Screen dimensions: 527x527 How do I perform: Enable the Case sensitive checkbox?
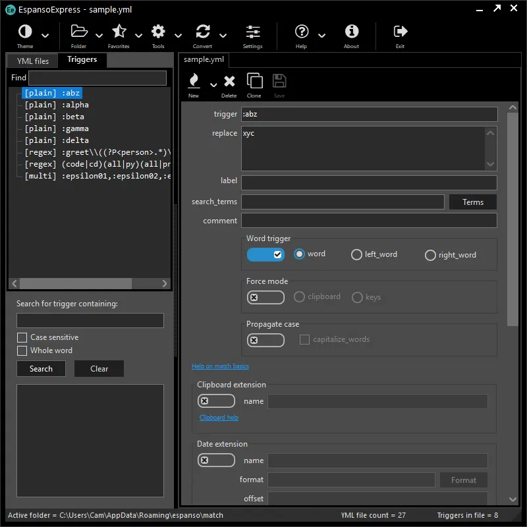point(22,337)
